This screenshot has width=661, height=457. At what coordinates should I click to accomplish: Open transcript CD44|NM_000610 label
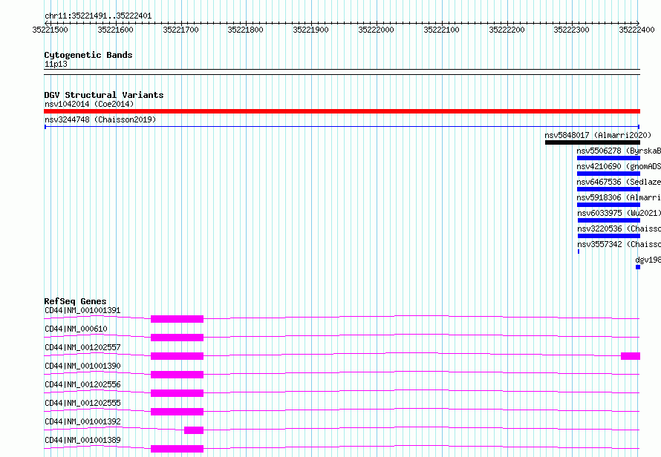pos(76,329)
